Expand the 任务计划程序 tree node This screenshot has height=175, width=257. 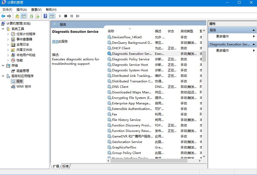[x=8, y=34]
